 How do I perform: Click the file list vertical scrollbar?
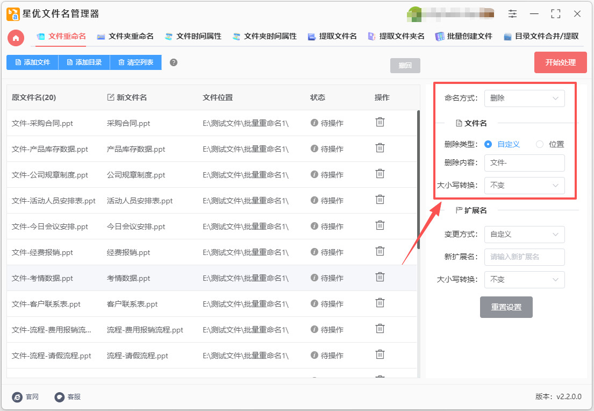(418, 180)
